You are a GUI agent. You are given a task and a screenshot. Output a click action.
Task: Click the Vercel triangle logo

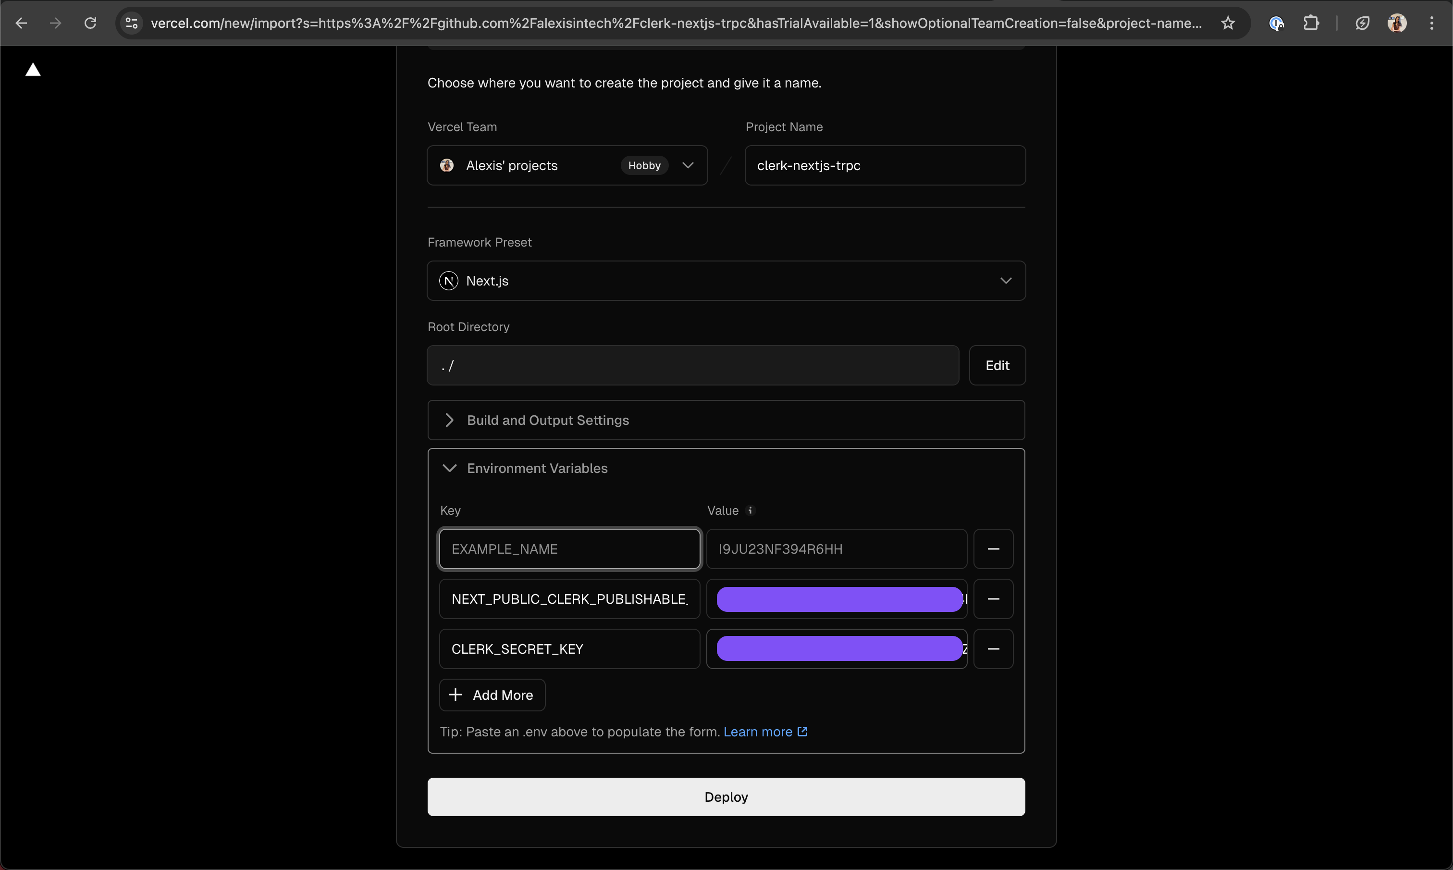click(x=33, y=70)
